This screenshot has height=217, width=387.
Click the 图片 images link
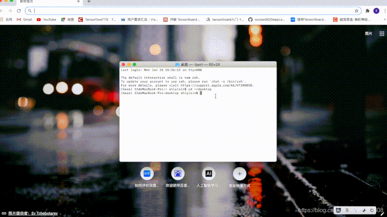click(368, 34)
